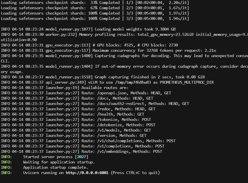Open the model_runner.py:1077 file reference
Viewport: 248px width, 183px height.
point(69,29)
